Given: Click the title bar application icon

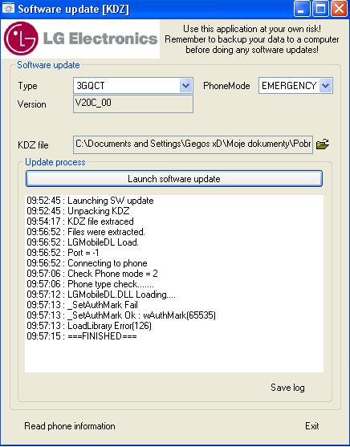Looking at the screenshot, I should [8, 9].
